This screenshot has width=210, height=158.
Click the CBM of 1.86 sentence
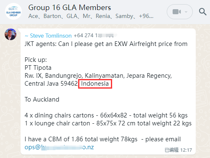pos(102,139)
